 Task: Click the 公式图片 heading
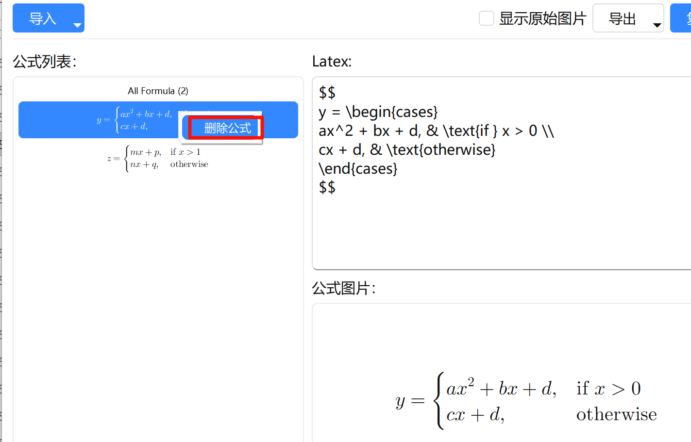click(x=343, y=288)
